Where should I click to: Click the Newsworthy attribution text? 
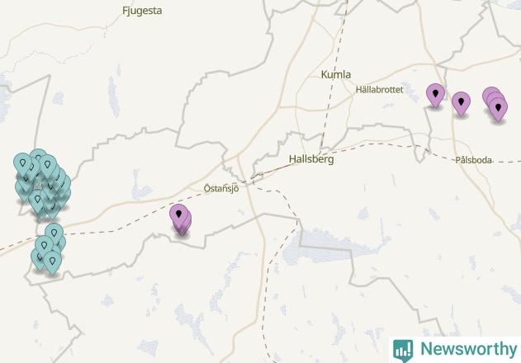(469, 349)
